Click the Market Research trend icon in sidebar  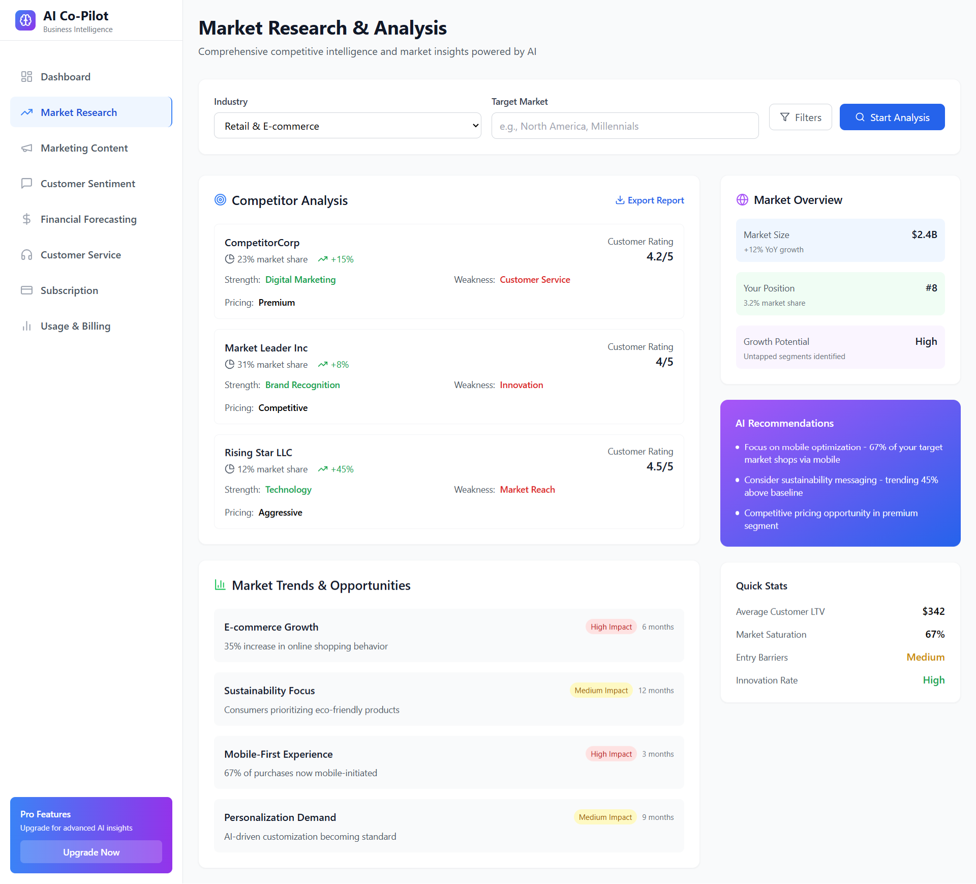pos(26,112)
